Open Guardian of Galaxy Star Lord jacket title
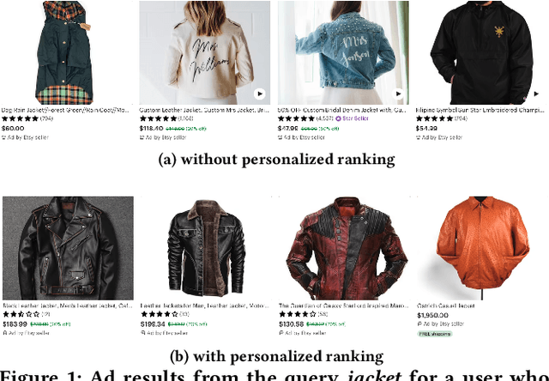Screen dimensions: 549x381 point(343,305)
